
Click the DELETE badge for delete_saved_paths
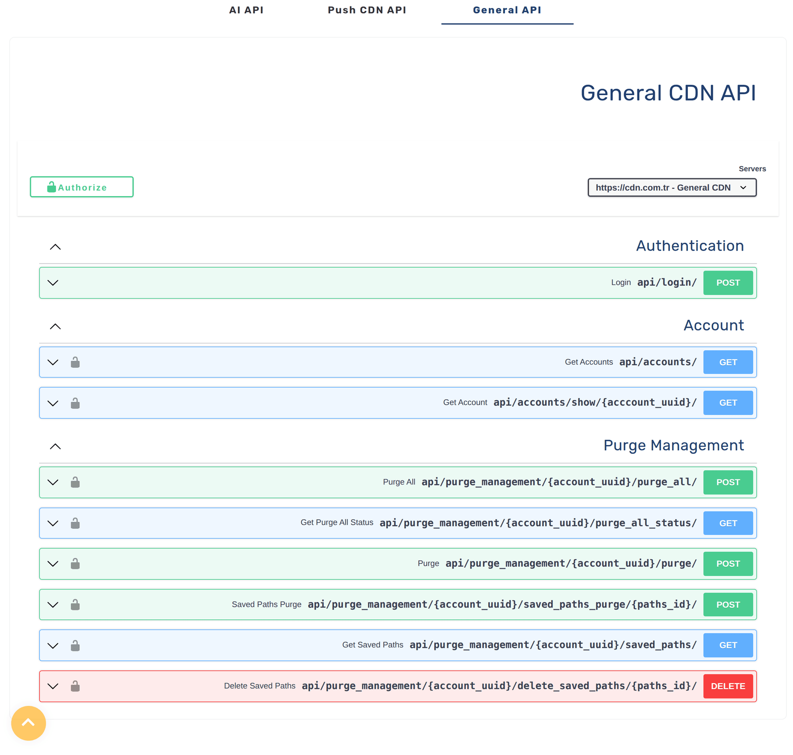tap(728, 686)
